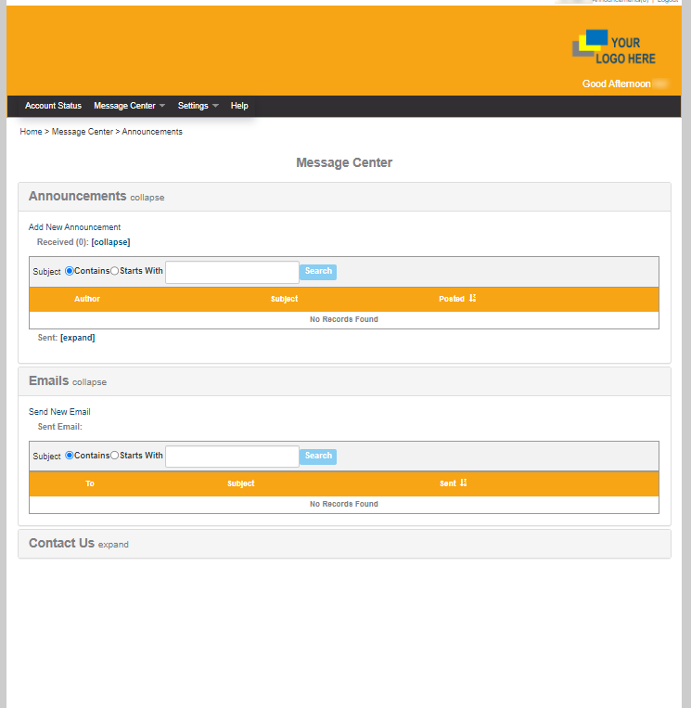The width and height of the screenshot is (691, 708).
Task: Click the To column header
Action: [90, 483]
